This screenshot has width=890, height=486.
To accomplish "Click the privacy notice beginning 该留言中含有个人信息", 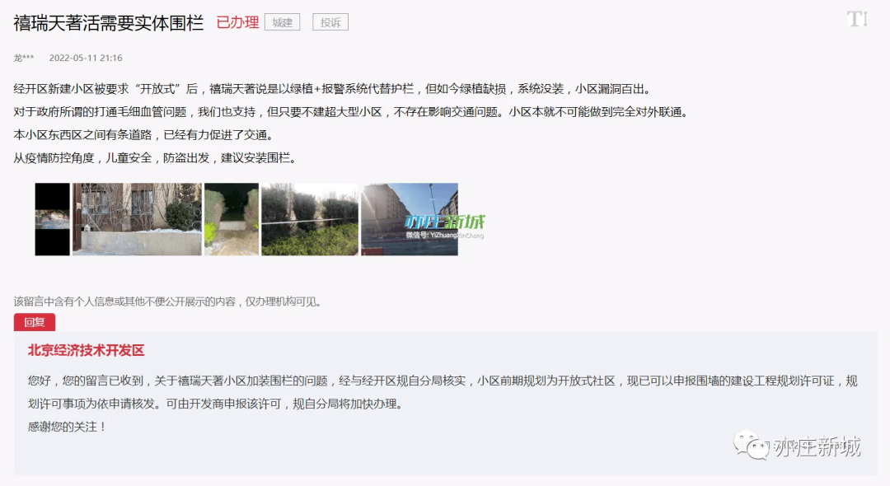I will 170,301.
